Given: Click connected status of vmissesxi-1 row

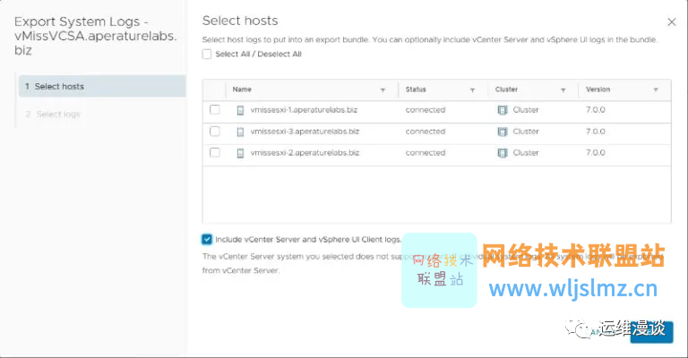Looking at the screenshot, I should pos(426,110).
